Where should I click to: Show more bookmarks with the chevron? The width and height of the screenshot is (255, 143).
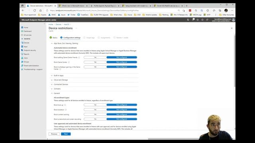[x=216, y=15]
